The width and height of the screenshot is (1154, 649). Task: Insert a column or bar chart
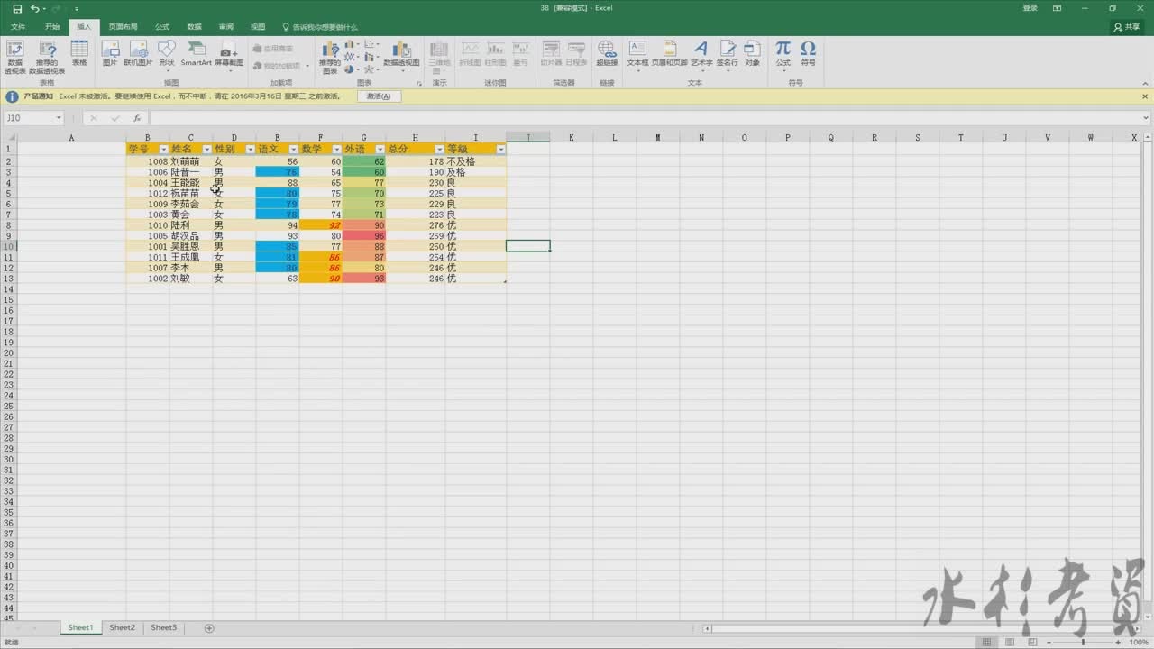[352, 44]
